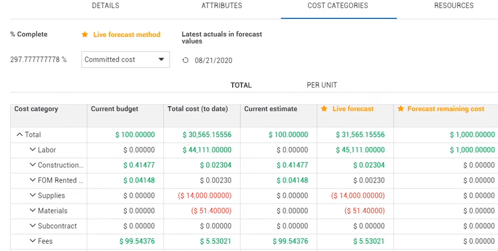
Task: Click the Current budget column header
Action: pos(115,109)
